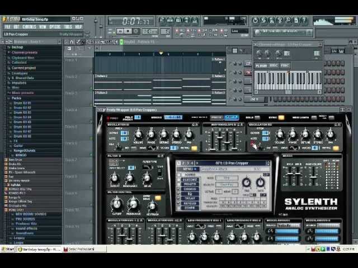Screen dimensions: 358x268
Task: Open the EDIT menu
Action: point(16,27)
